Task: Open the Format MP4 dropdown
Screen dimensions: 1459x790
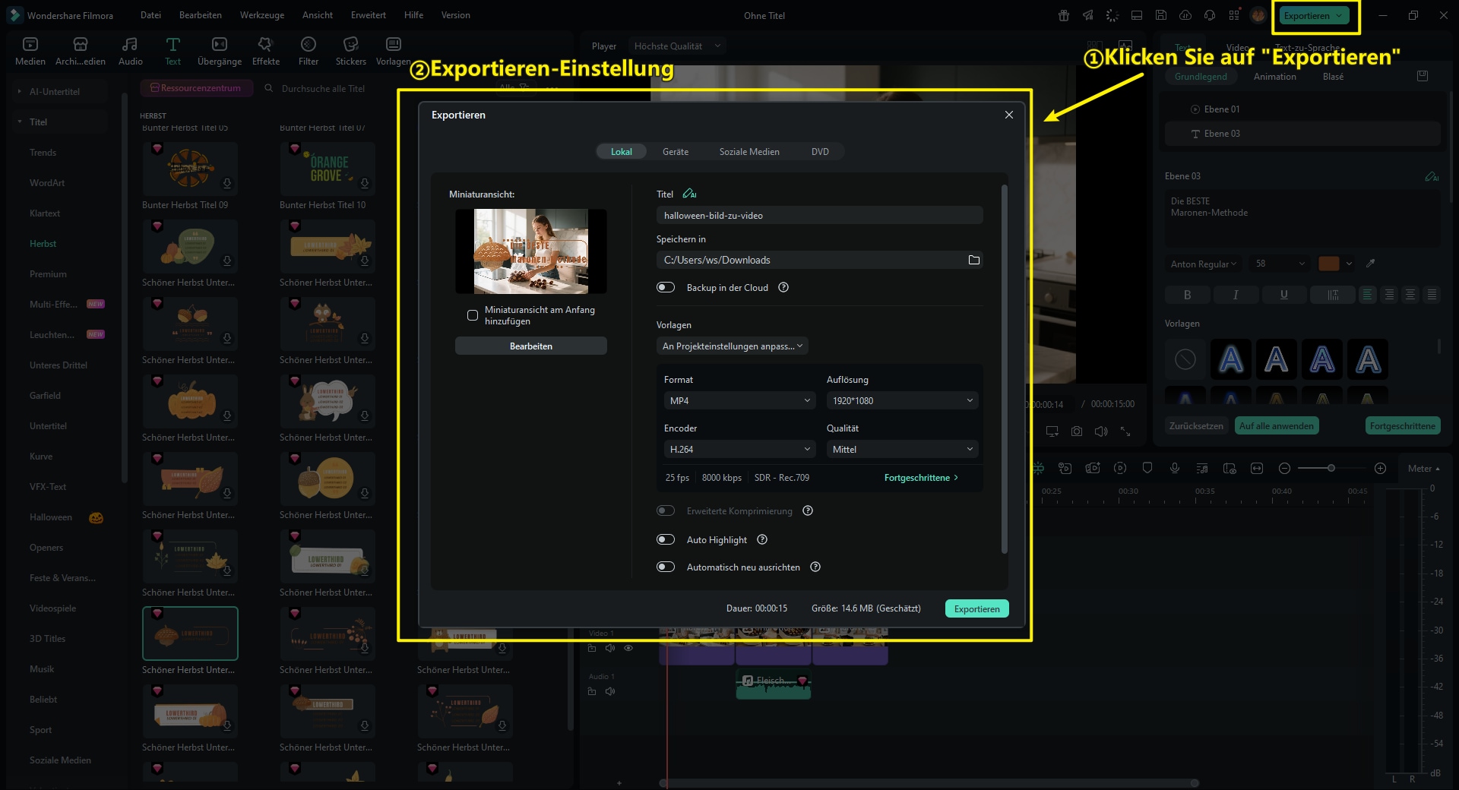Action: [x=739, y=400]
